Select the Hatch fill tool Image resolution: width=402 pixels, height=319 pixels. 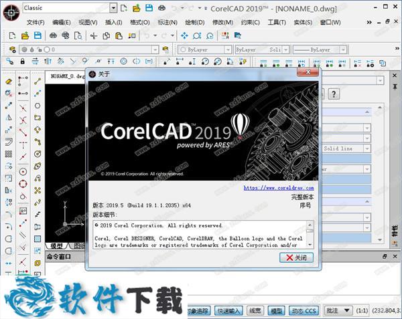38,239
